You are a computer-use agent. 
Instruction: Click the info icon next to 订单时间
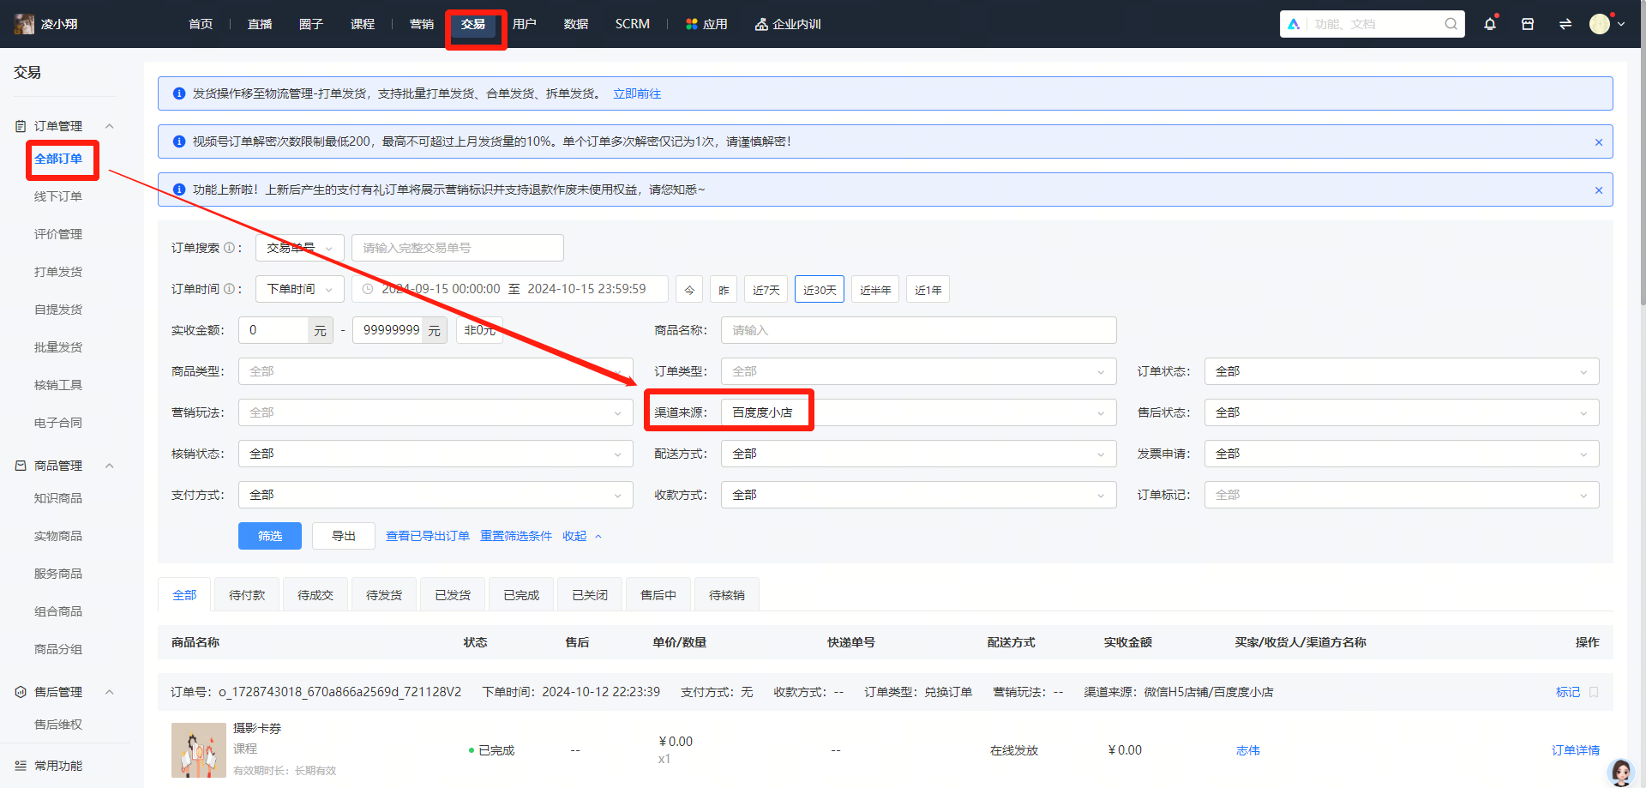(229, 289)
